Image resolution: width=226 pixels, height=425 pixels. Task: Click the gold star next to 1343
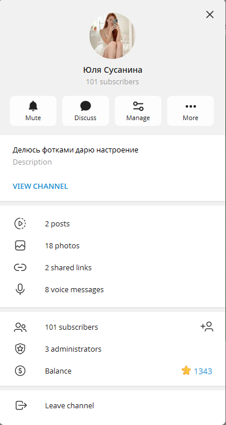[186, 371]
